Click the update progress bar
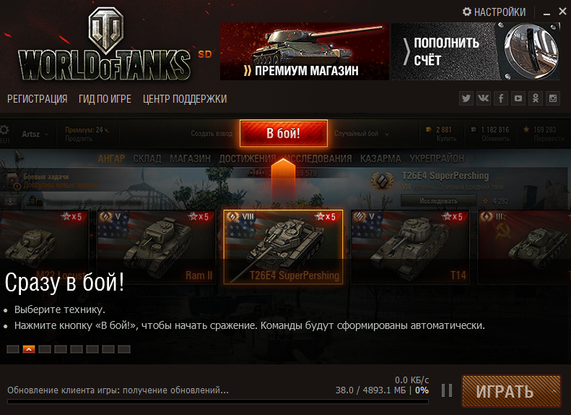The width and height of the screenshot is (571, 415). [218, 402]
